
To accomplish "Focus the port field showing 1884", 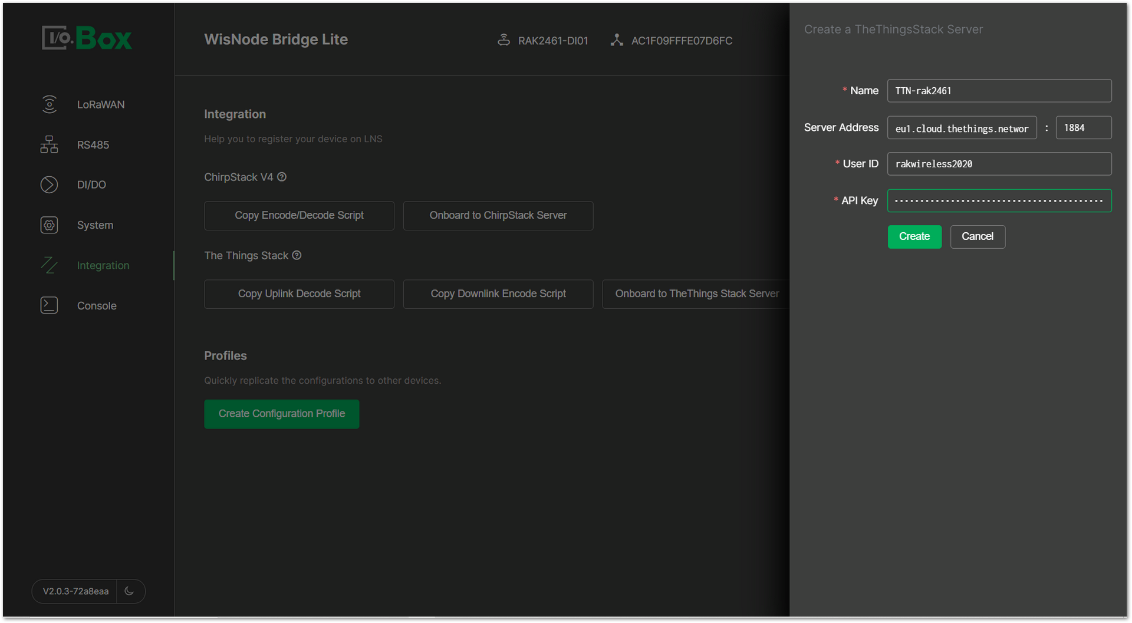I will pos(1084,128).
